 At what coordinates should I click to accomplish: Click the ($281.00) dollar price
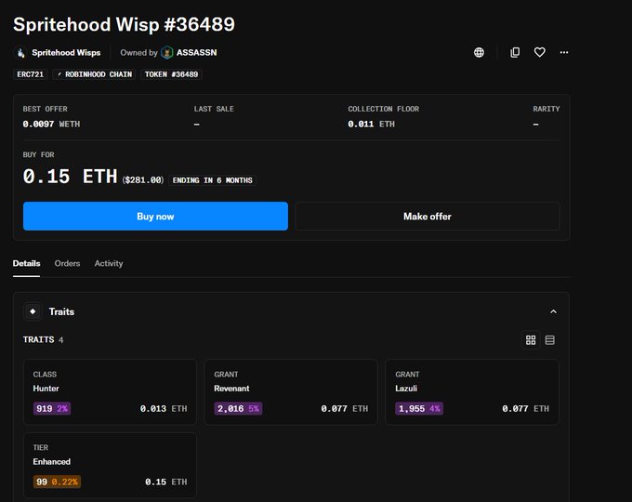point(143,180)
